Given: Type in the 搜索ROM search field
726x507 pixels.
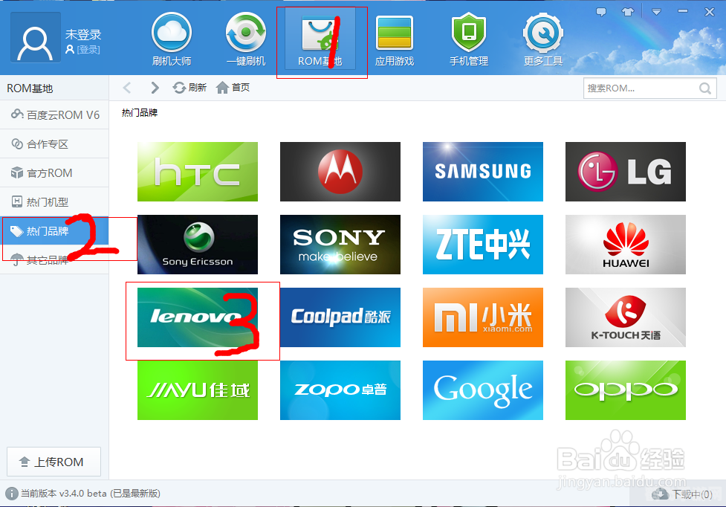Looking at the screenshot, I should point(639,88).
